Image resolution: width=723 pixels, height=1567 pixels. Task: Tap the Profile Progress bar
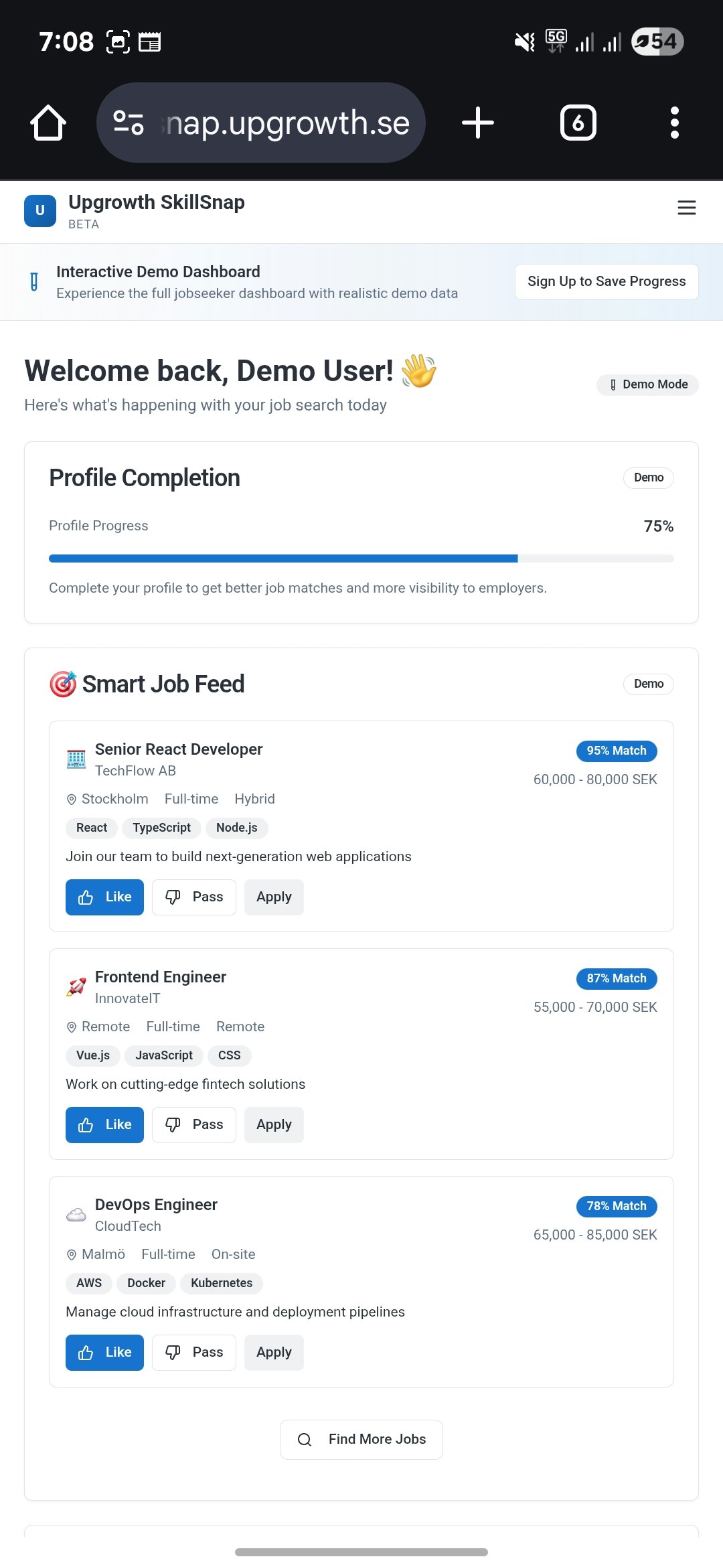tap(361, 558)
